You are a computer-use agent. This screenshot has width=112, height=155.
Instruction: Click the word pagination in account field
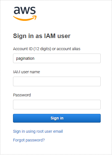[x=25, y=59]
